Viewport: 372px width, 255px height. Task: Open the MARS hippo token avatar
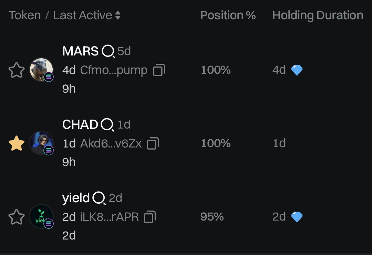[x=41, y=70]
